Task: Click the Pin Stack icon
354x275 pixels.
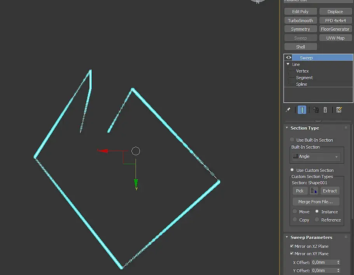Action: click(x=288, y=110)
